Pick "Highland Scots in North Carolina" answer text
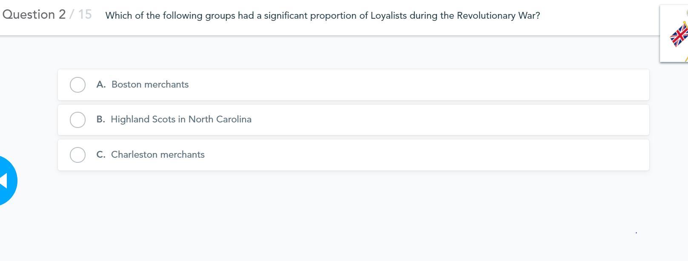The height and width of the screenshot is (261, 688). tap(181, 119)
